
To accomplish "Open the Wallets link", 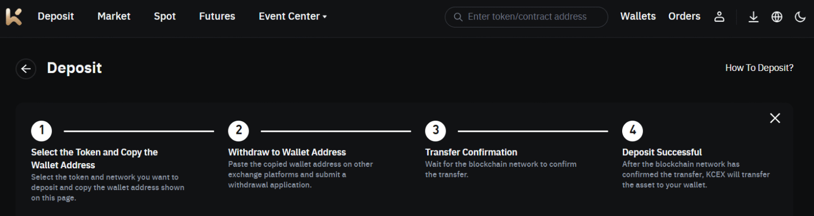I will 638,16.
